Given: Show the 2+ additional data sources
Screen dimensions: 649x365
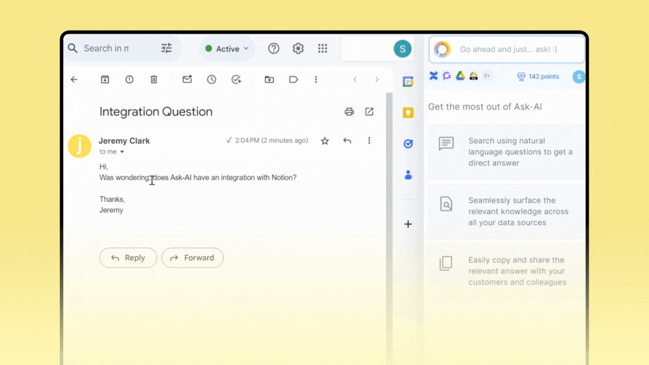Looking at the screenshot, I should [x=487, y=75].
